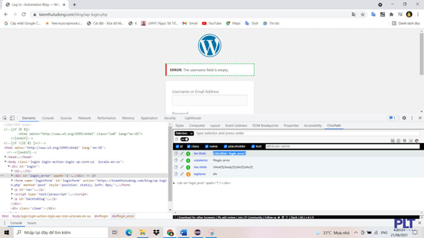Reload the page with the browser refresh button

coord(24,15)
